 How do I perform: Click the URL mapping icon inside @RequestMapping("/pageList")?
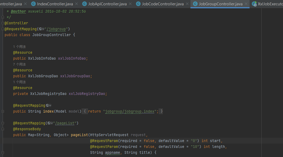49,123
